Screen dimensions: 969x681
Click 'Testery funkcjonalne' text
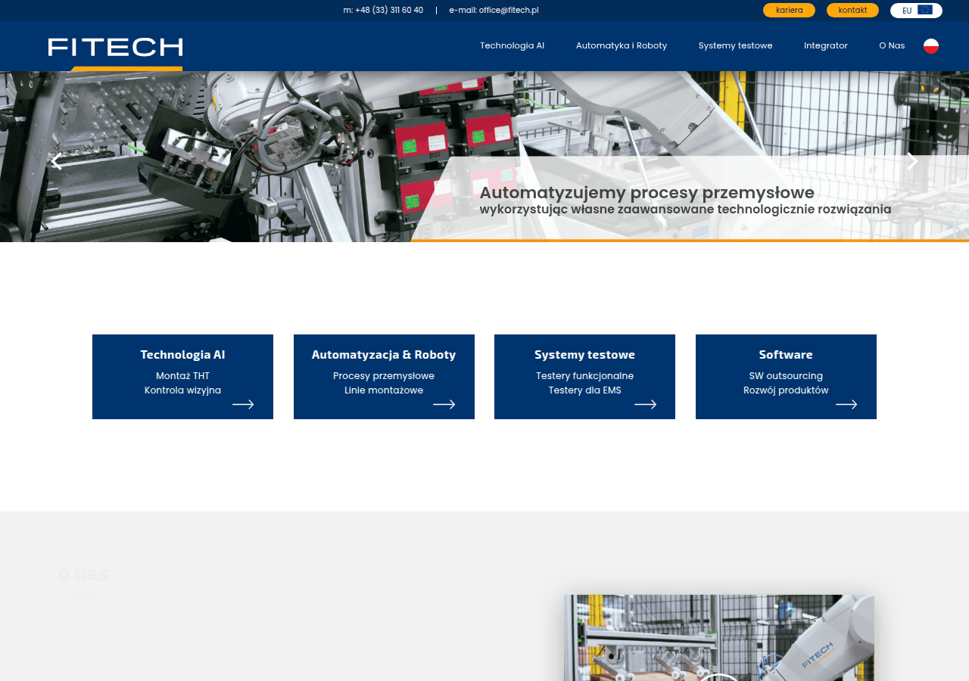tap(584, 375)
